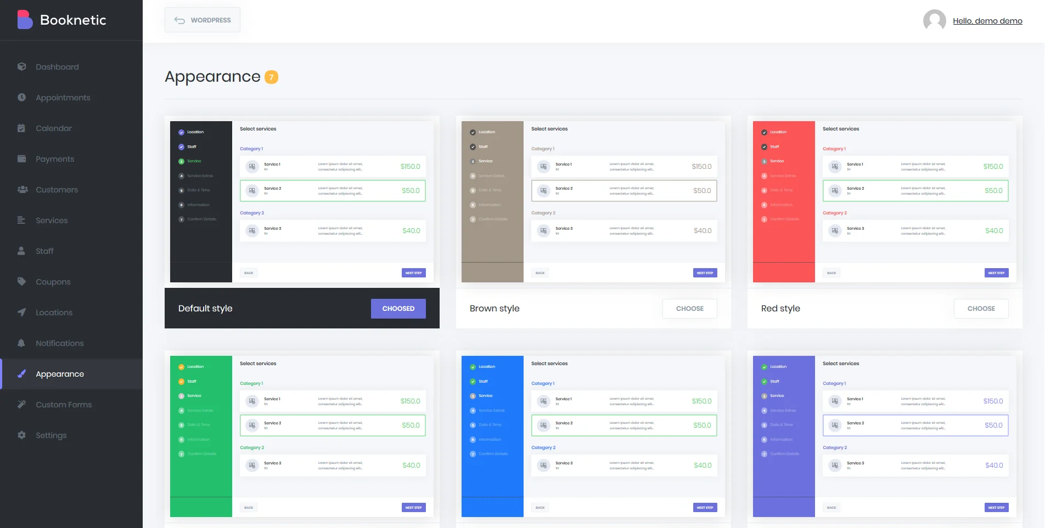Viewport: 1045px width, 528px height.
Task: Open the Appearance menu item
Action: point(59,373)
